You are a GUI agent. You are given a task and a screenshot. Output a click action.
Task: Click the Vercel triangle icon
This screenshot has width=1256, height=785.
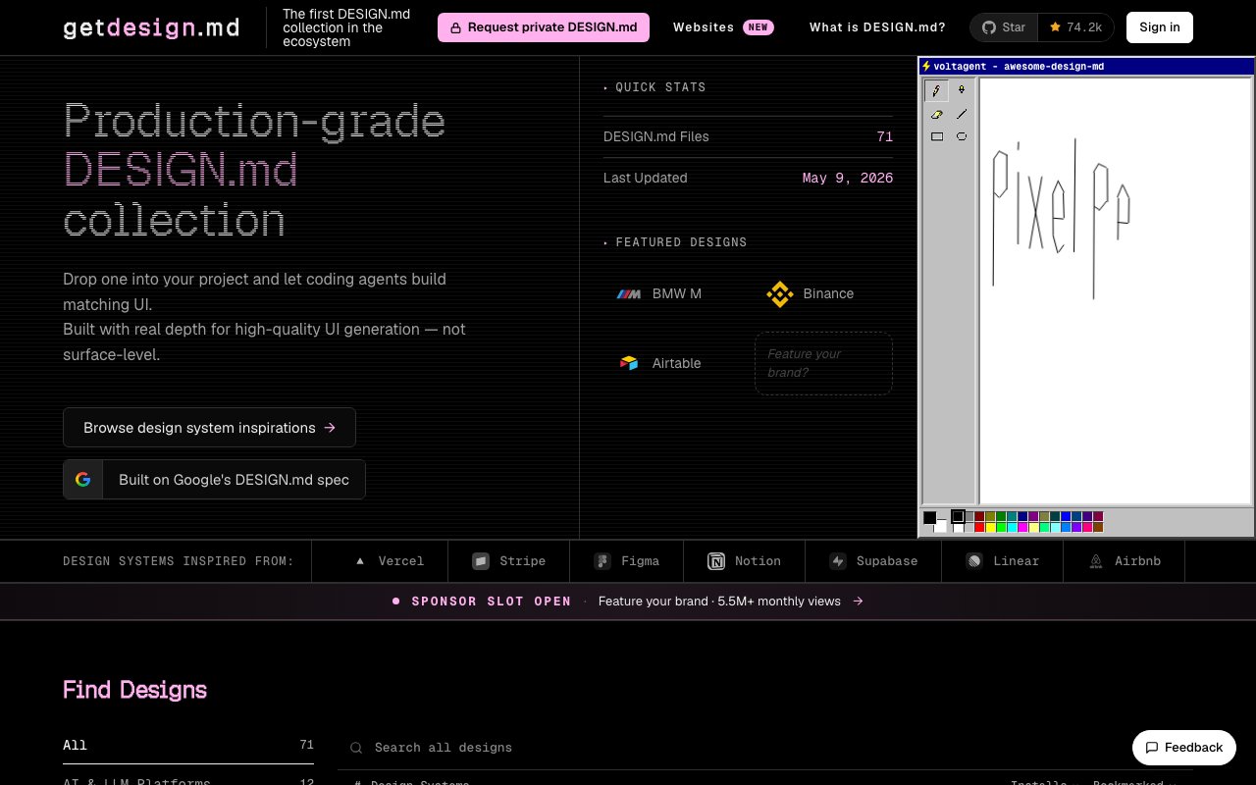pyautogui.click(x=360, y=561)
